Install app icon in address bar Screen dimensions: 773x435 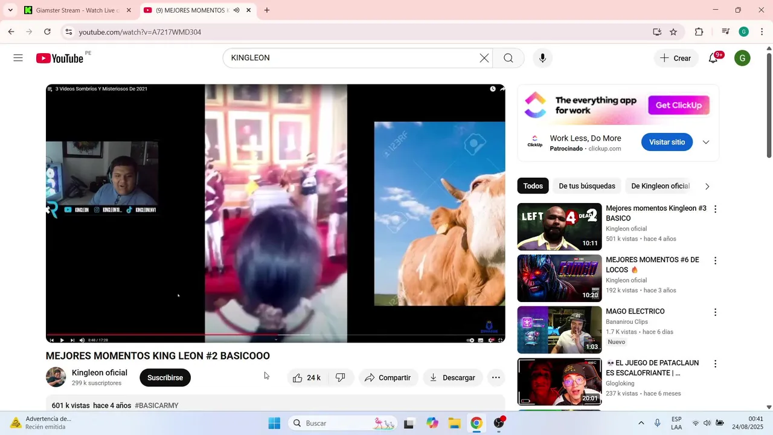[x=657, y=32]
